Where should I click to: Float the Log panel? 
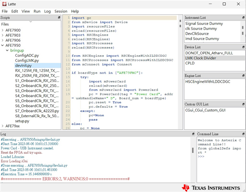click(193, 134)
